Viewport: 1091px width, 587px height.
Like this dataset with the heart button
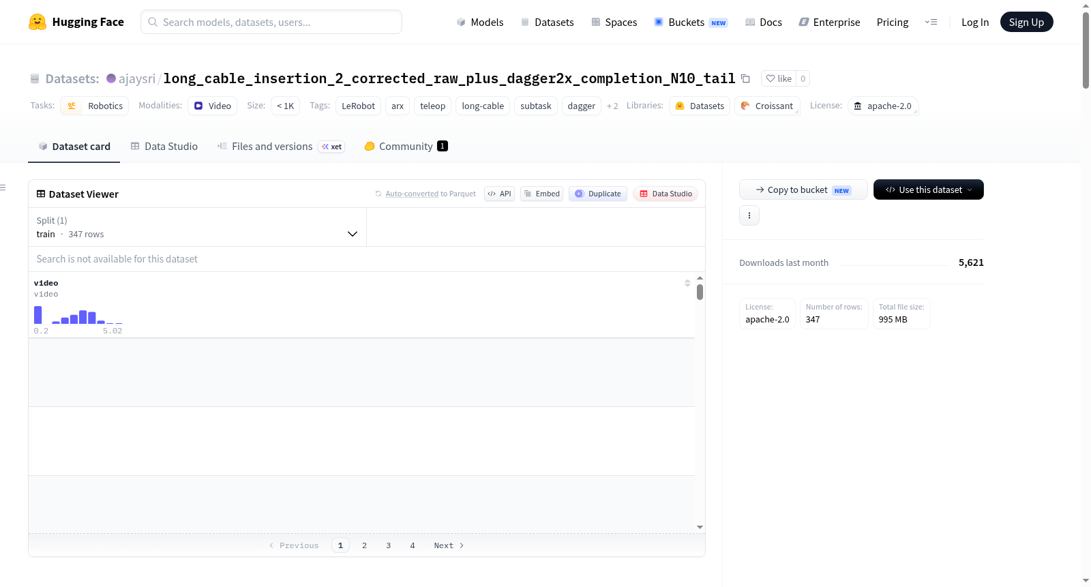click(779, 78)
